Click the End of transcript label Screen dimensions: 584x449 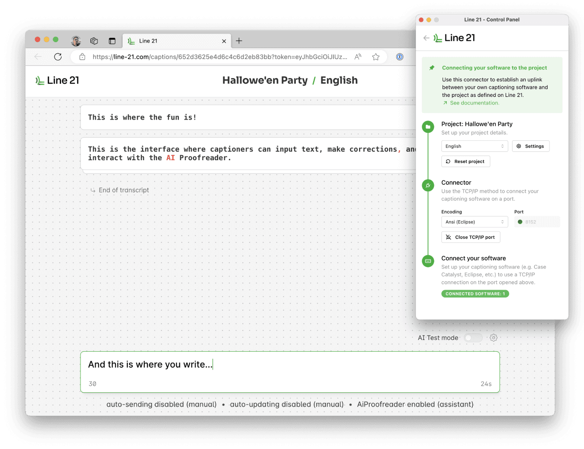pyautogui.click(x=120, y=190)
